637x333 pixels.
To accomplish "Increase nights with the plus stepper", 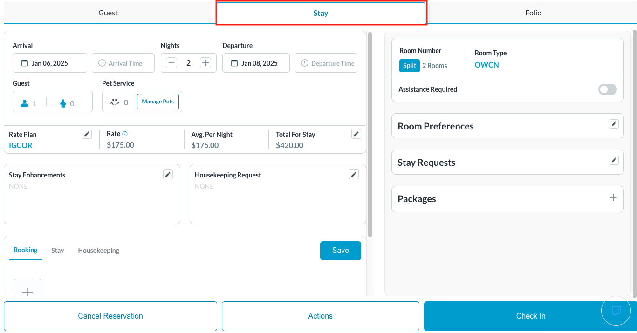I will (205, 63).
